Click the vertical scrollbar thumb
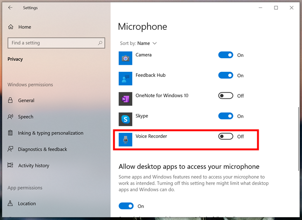Screen dimensions: 302x220 pyautogui.click(x=299, y=139)
